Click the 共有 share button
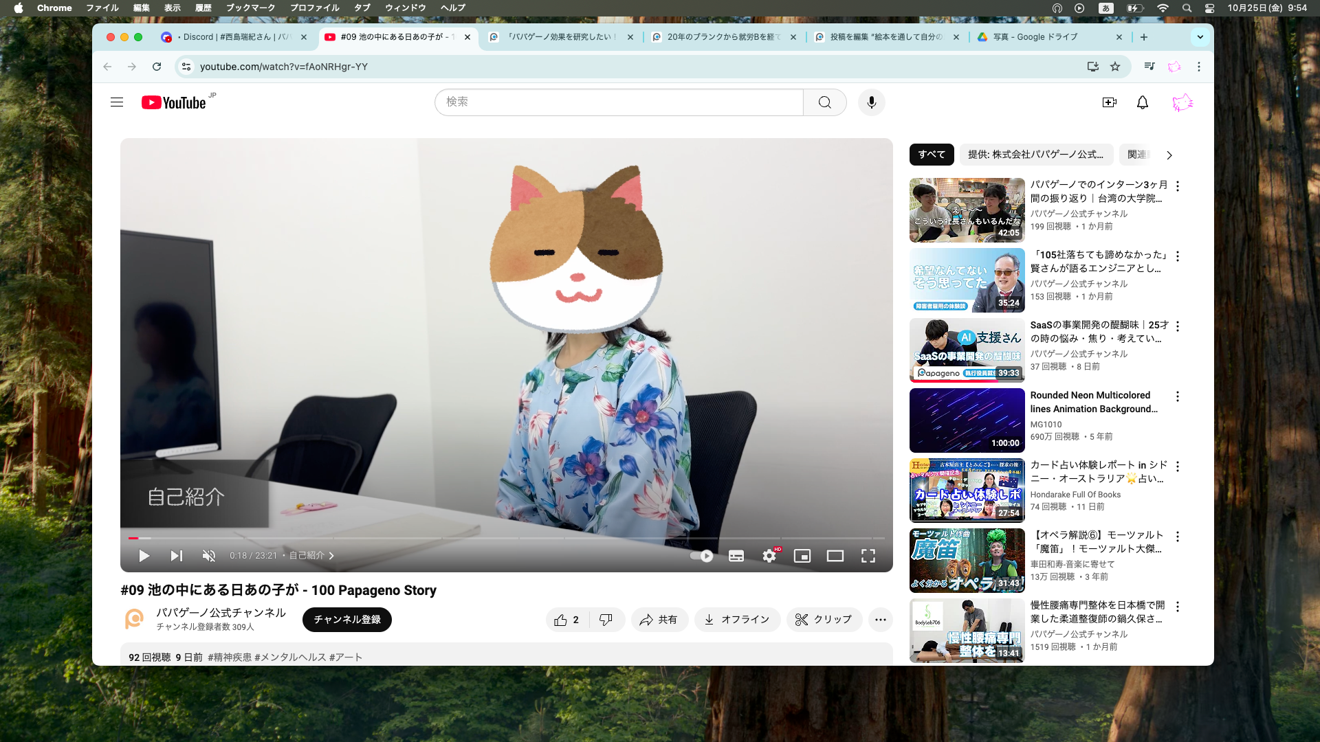The image size is (1320, 742). point(659,620)
